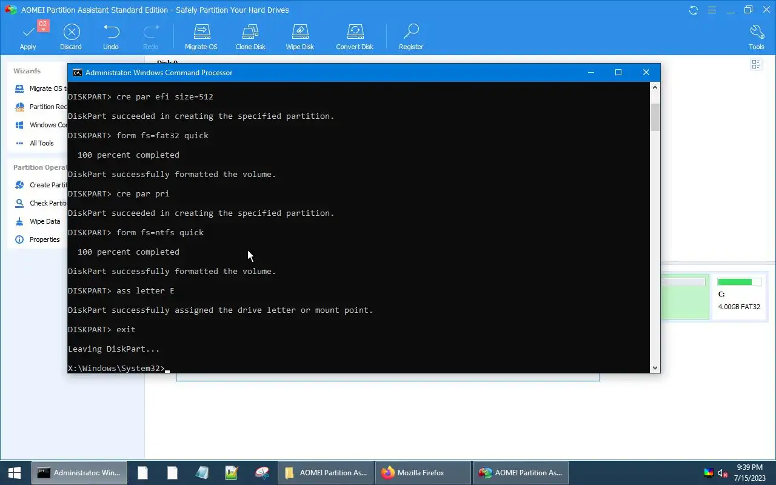Open All Tools in Wizards sidebar
The height and width of the screenshot is (485, 776).
(x=35, y=143)
